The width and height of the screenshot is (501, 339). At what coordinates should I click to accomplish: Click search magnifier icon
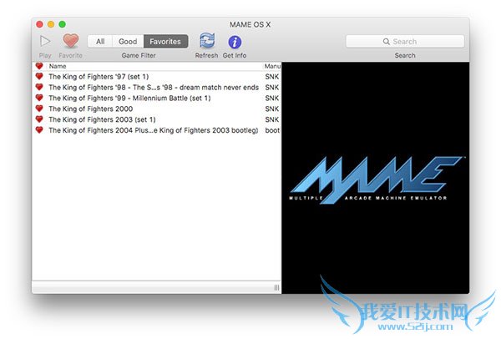click(387, 42)
